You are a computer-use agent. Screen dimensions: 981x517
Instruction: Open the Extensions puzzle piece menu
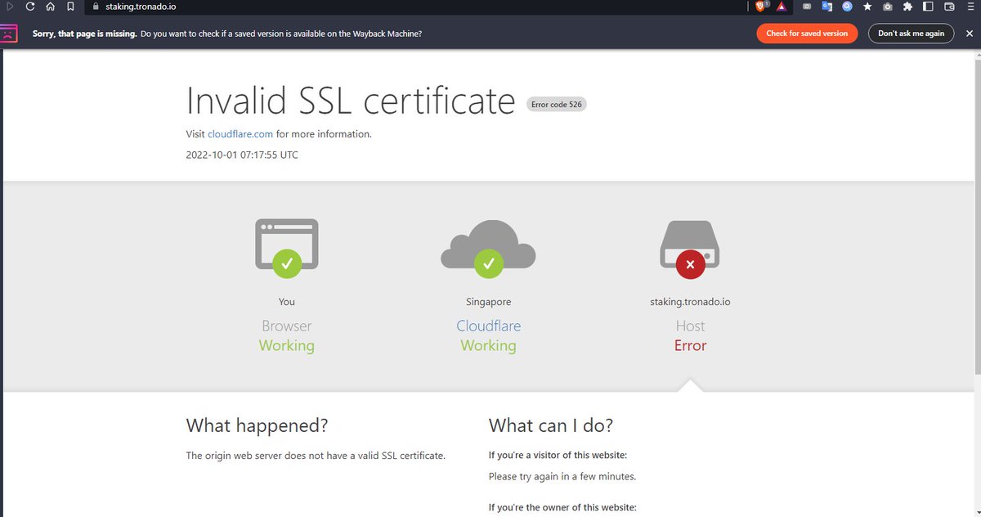(x=907, y=7)
